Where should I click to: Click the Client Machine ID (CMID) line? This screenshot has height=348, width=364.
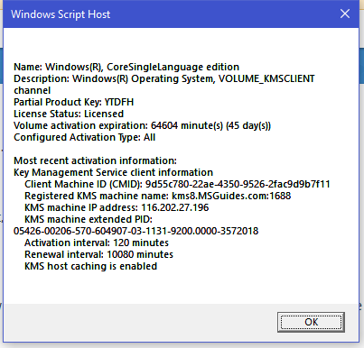coord(177,184)
